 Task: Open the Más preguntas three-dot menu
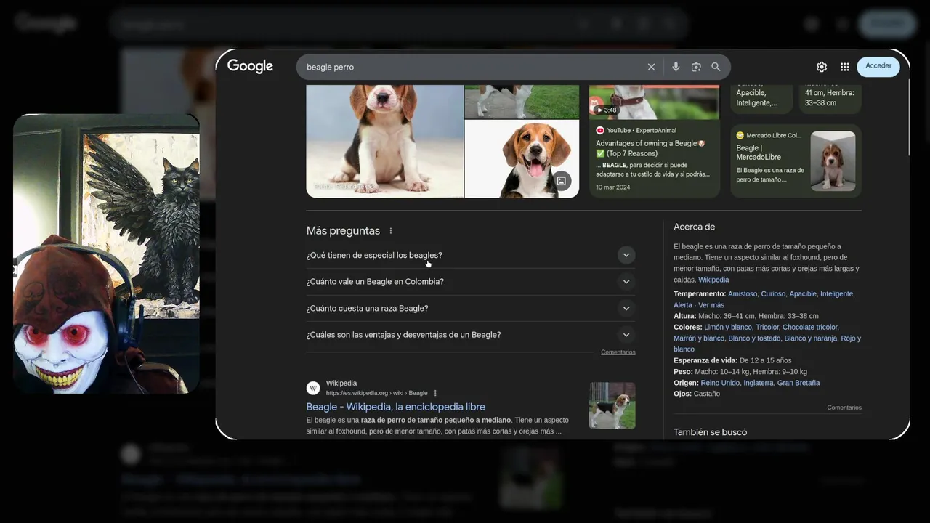[391, 231]
